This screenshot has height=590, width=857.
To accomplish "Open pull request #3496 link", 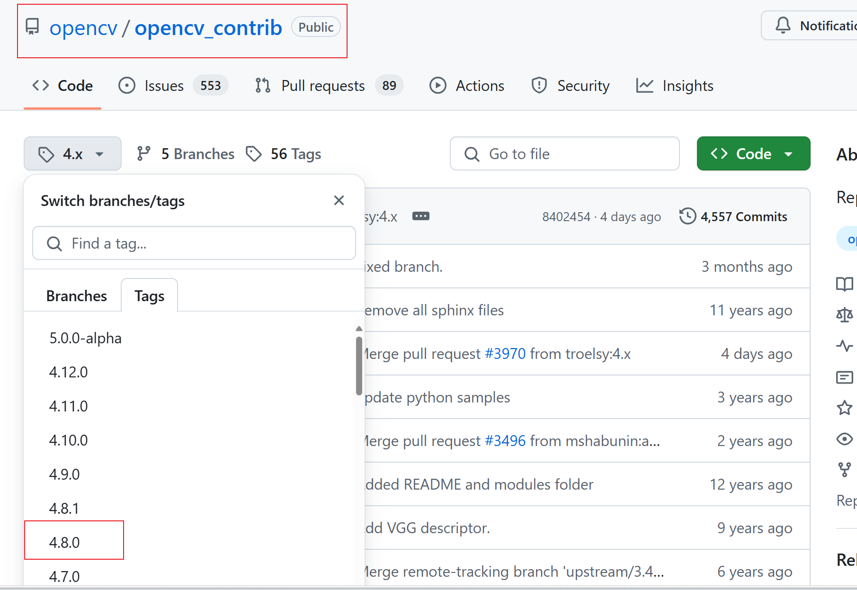I will [x=505, y=441].
